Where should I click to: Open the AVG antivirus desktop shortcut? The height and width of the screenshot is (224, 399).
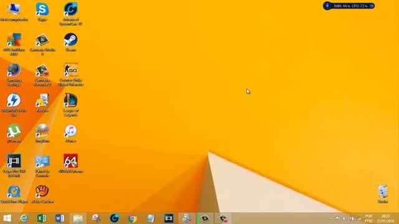pos(14,44)
